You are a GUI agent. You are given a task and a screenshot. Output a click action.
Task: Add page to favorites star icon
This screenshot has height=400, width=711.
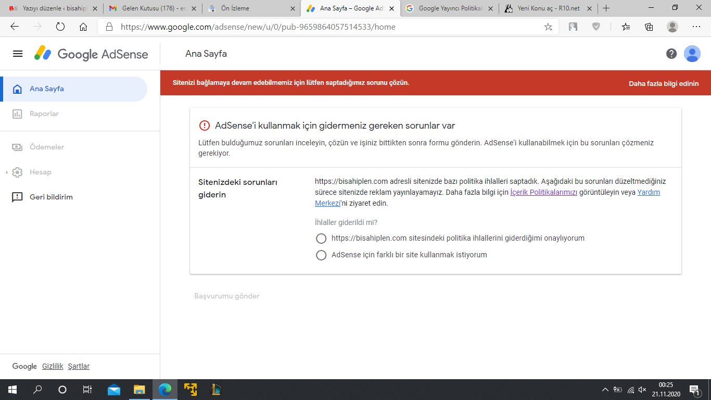(x=548, y=27)
